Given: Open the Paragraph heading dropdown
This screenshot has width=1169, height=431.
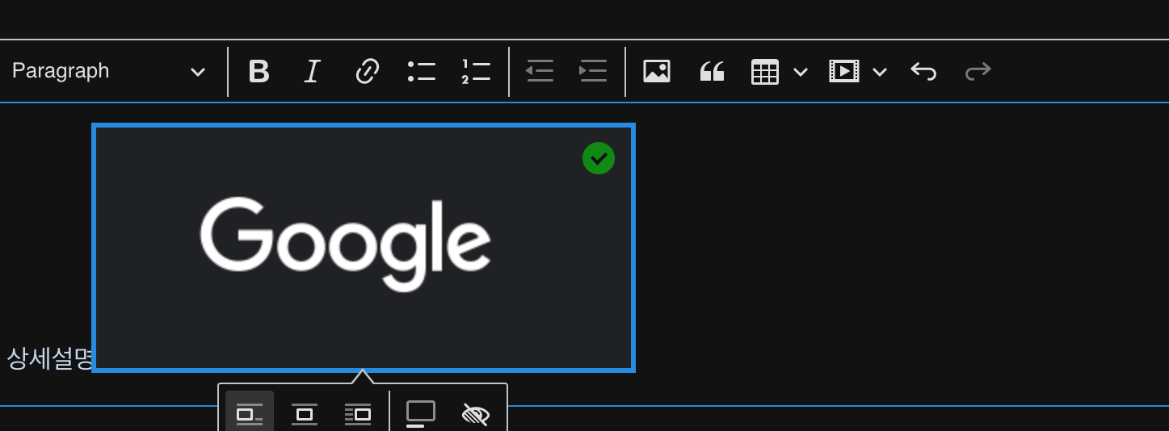Looking at the screenshot, I should 109,71.
